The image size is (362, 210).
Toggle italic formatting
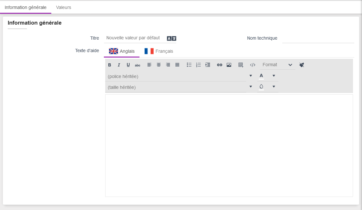[x=119, y=65]
